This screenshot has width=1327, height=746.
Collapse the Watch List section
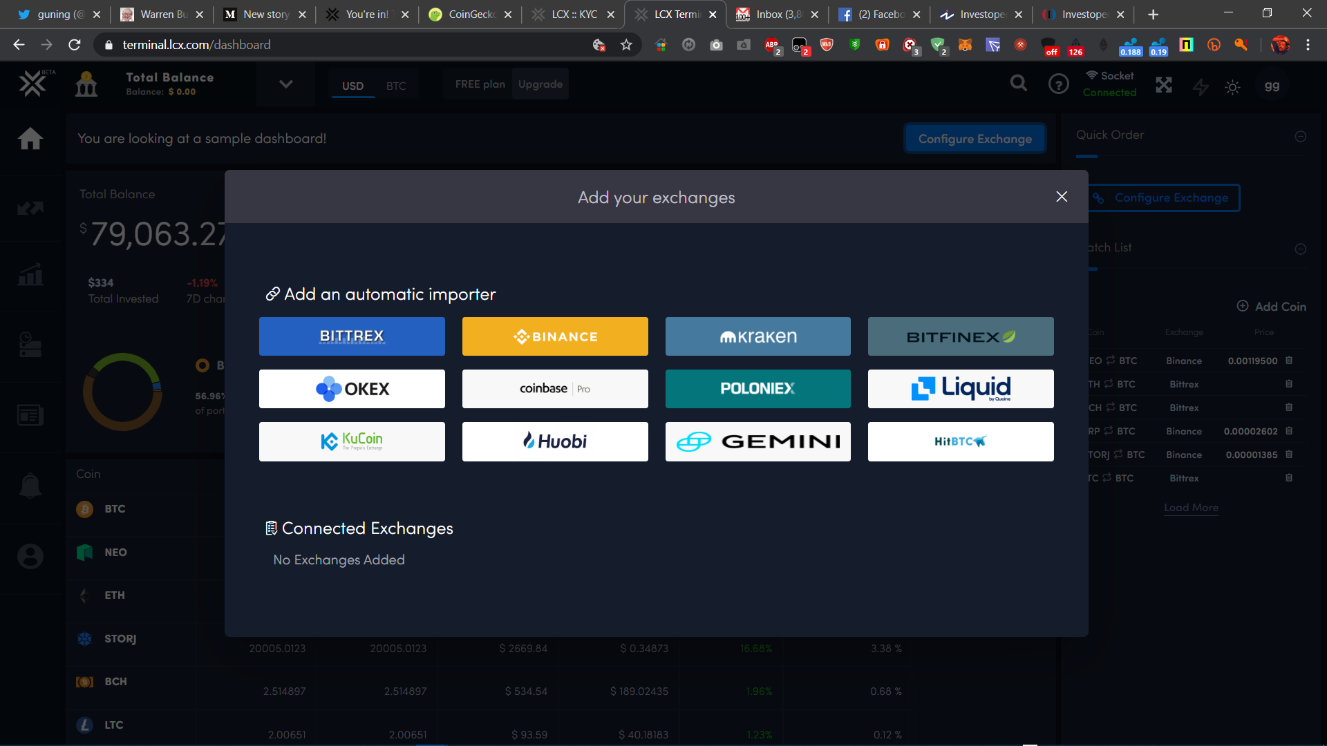point(1301,249)
